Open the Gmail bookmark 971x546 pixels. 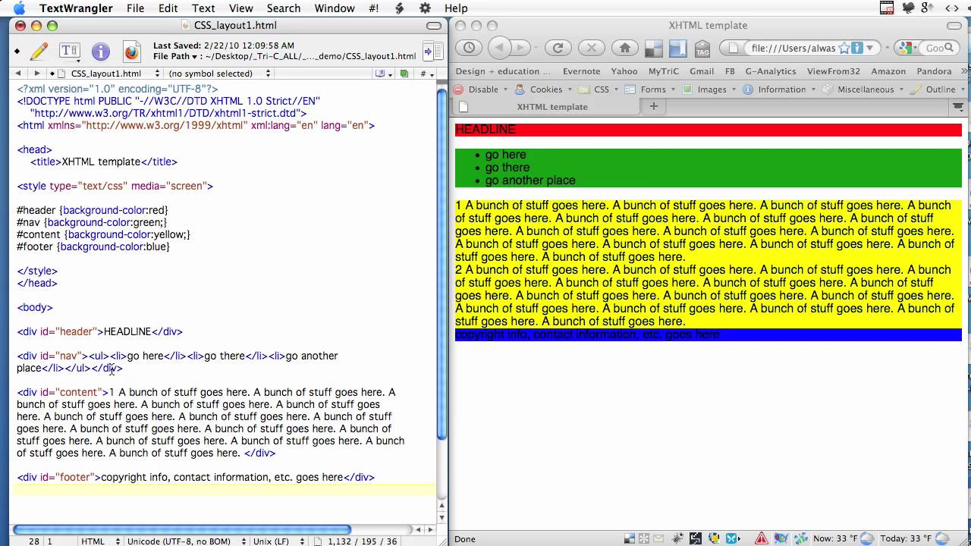click(701, 71)
